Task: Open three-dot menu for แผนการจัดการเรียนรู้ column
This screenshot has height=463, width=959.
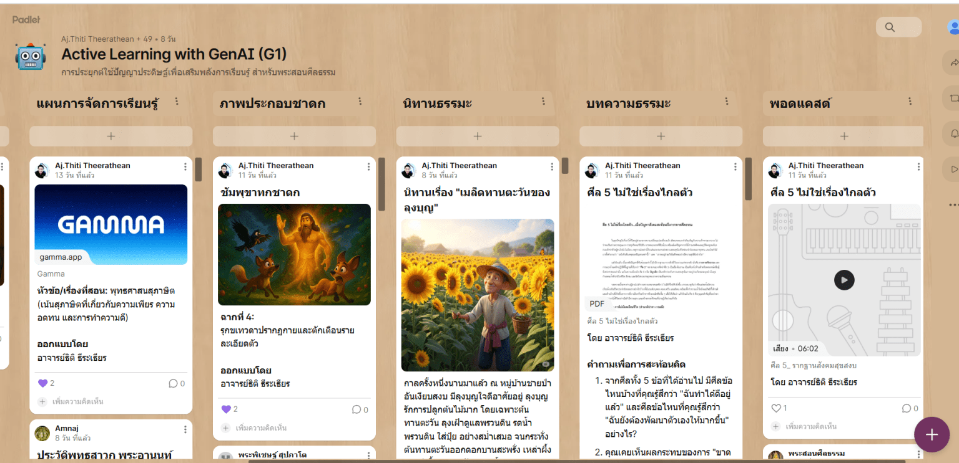Action: click(177, 102)
